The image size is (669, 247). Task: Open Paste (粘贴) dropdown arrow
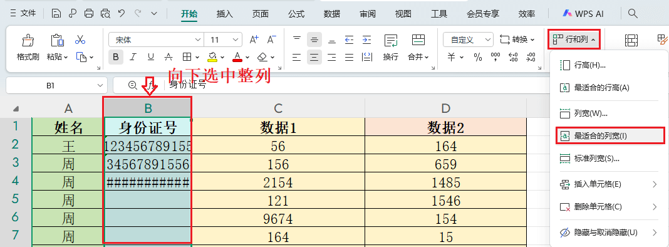(x=66, y=57)
